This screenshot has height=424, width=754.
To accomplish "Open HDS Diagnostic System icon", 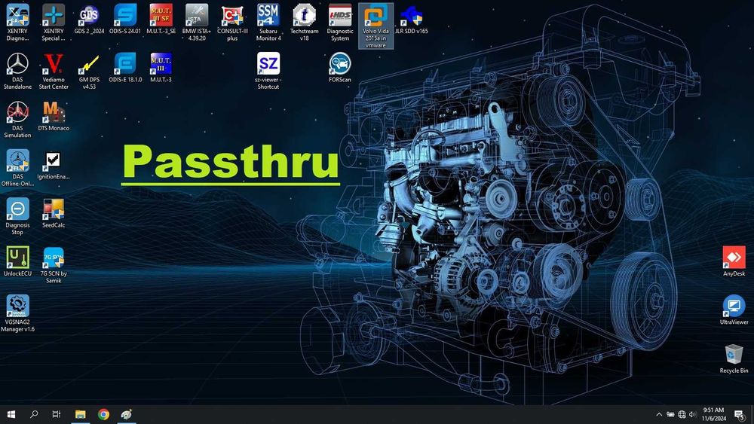I will coord(340,22).
